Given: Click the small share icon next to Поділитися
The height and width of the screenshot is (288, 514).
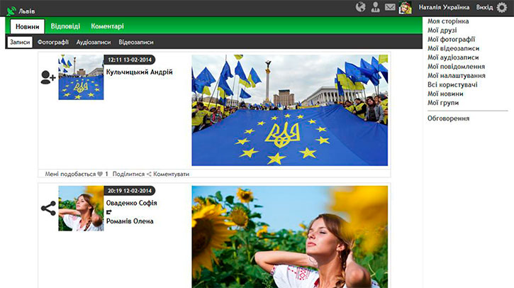Looking at the screenshot, I should (x=149, y=175).
